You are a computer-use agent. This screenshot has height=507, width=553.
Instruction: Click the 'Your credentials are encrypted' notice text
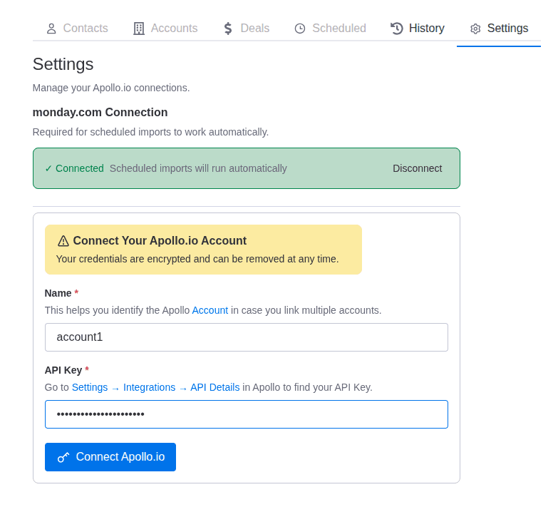click(197, 259)
